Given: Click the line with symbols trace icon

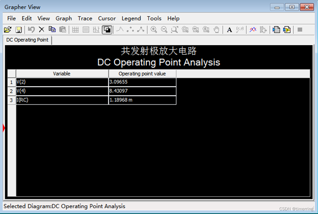Looking at the screenshot, I should pos(141,30).
